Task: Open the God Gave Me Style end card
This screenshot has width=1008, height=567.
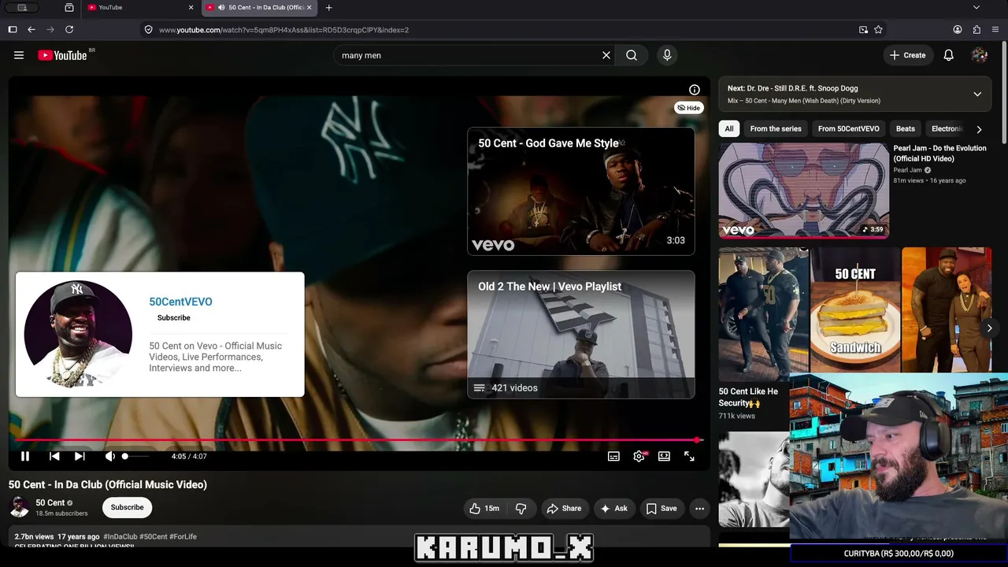Action: 581,191
